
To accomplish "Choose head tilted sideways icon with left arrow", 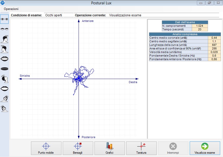I will point(4,109).
